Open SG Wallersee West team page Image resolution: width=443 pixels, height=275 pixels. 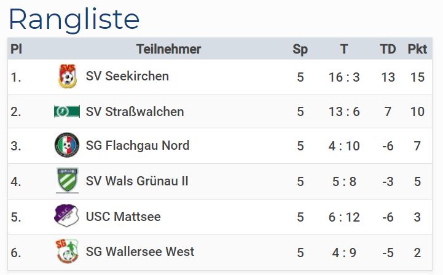pyautogui.click(x=140, y=252)
